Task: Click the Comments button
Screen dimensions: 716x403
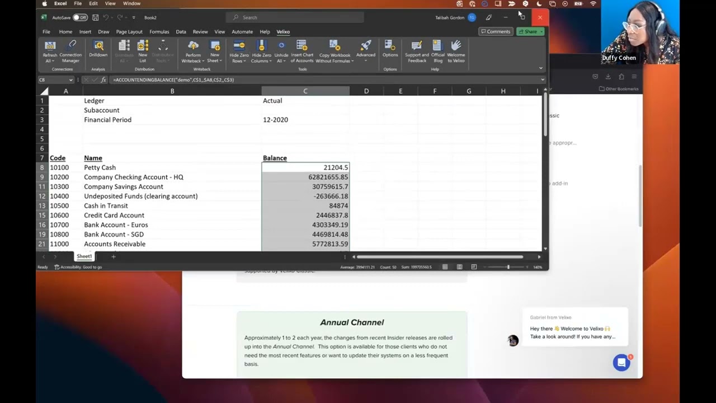Action: pos(496,32)
